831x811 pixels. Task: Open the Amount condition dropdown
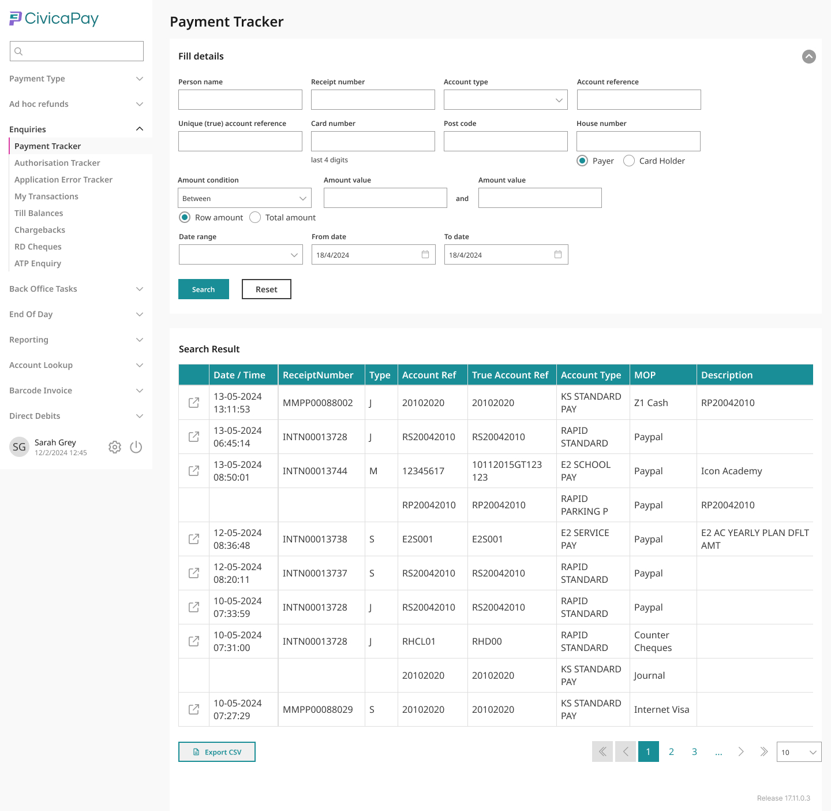[244, 198]
